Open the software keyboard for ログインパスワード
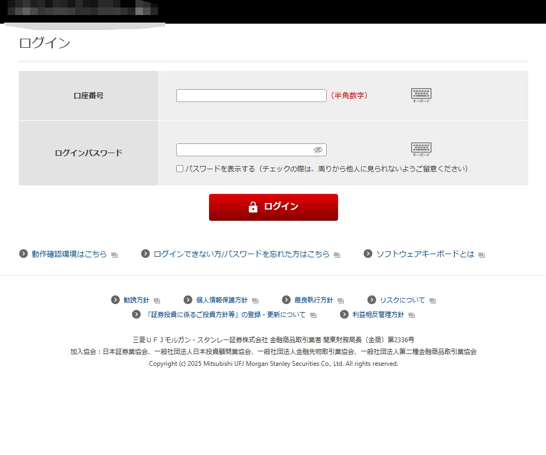This screenshot has width=546, height=455. point(421,147)
